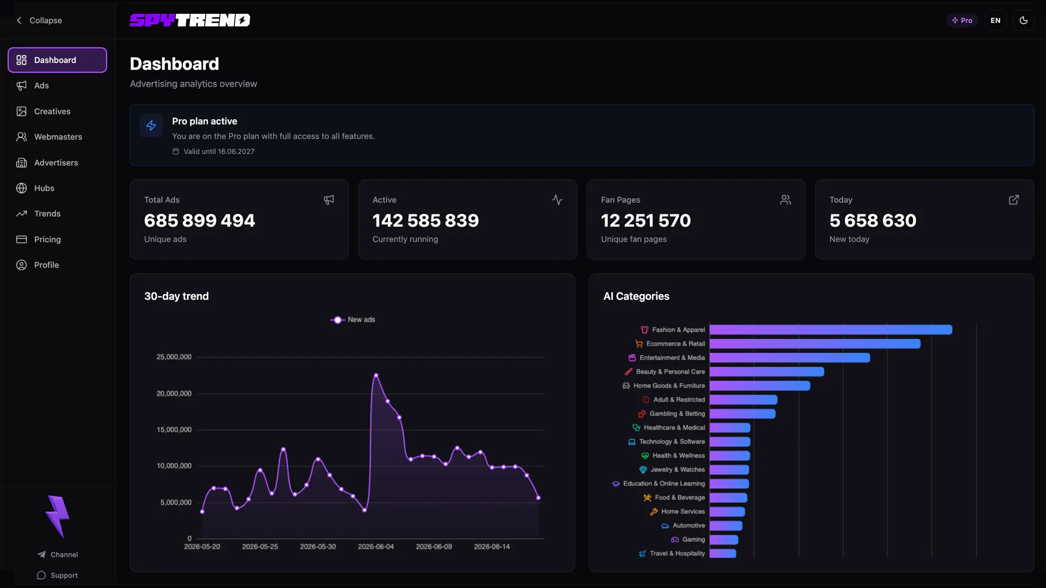
Task: Select Pricing in the sidebar
Action: click(x=57, y=239)
